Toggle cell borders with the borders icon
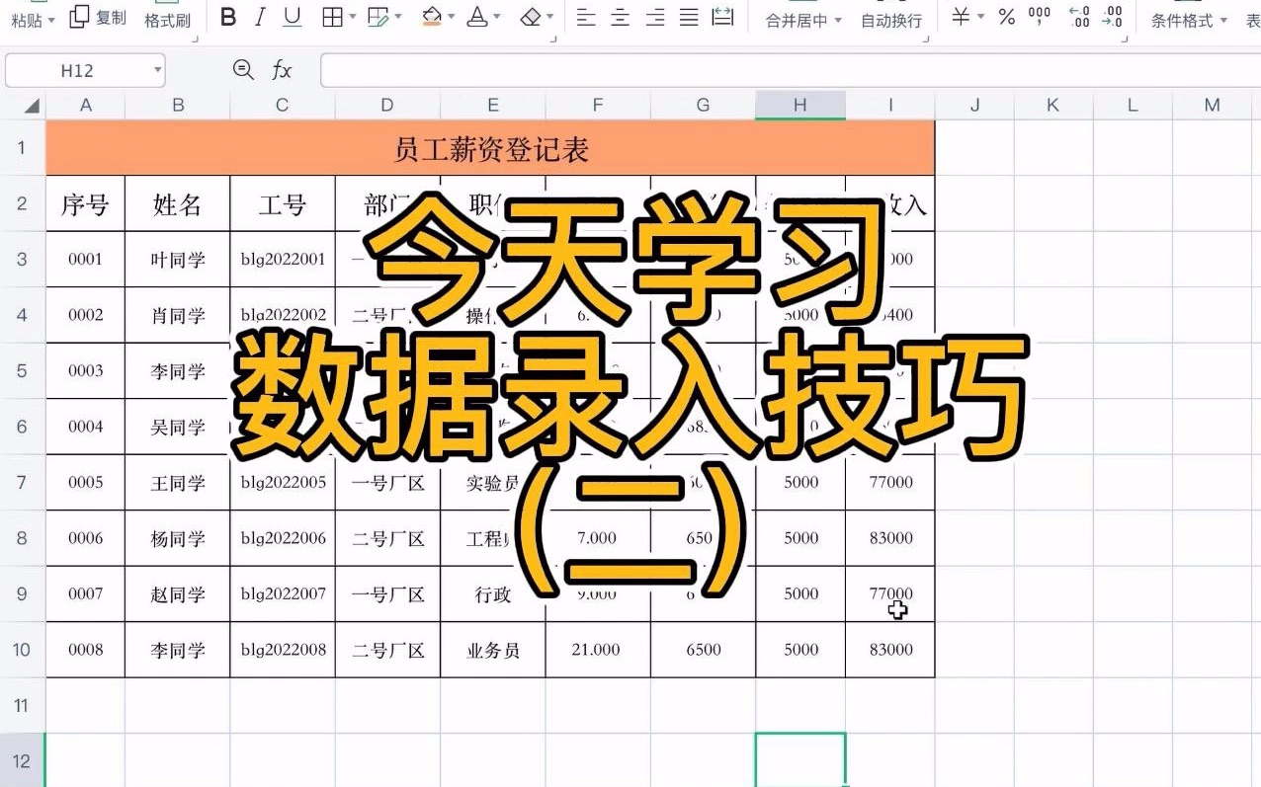Screen dimensions: 1261x787 [x=334, y=17]
